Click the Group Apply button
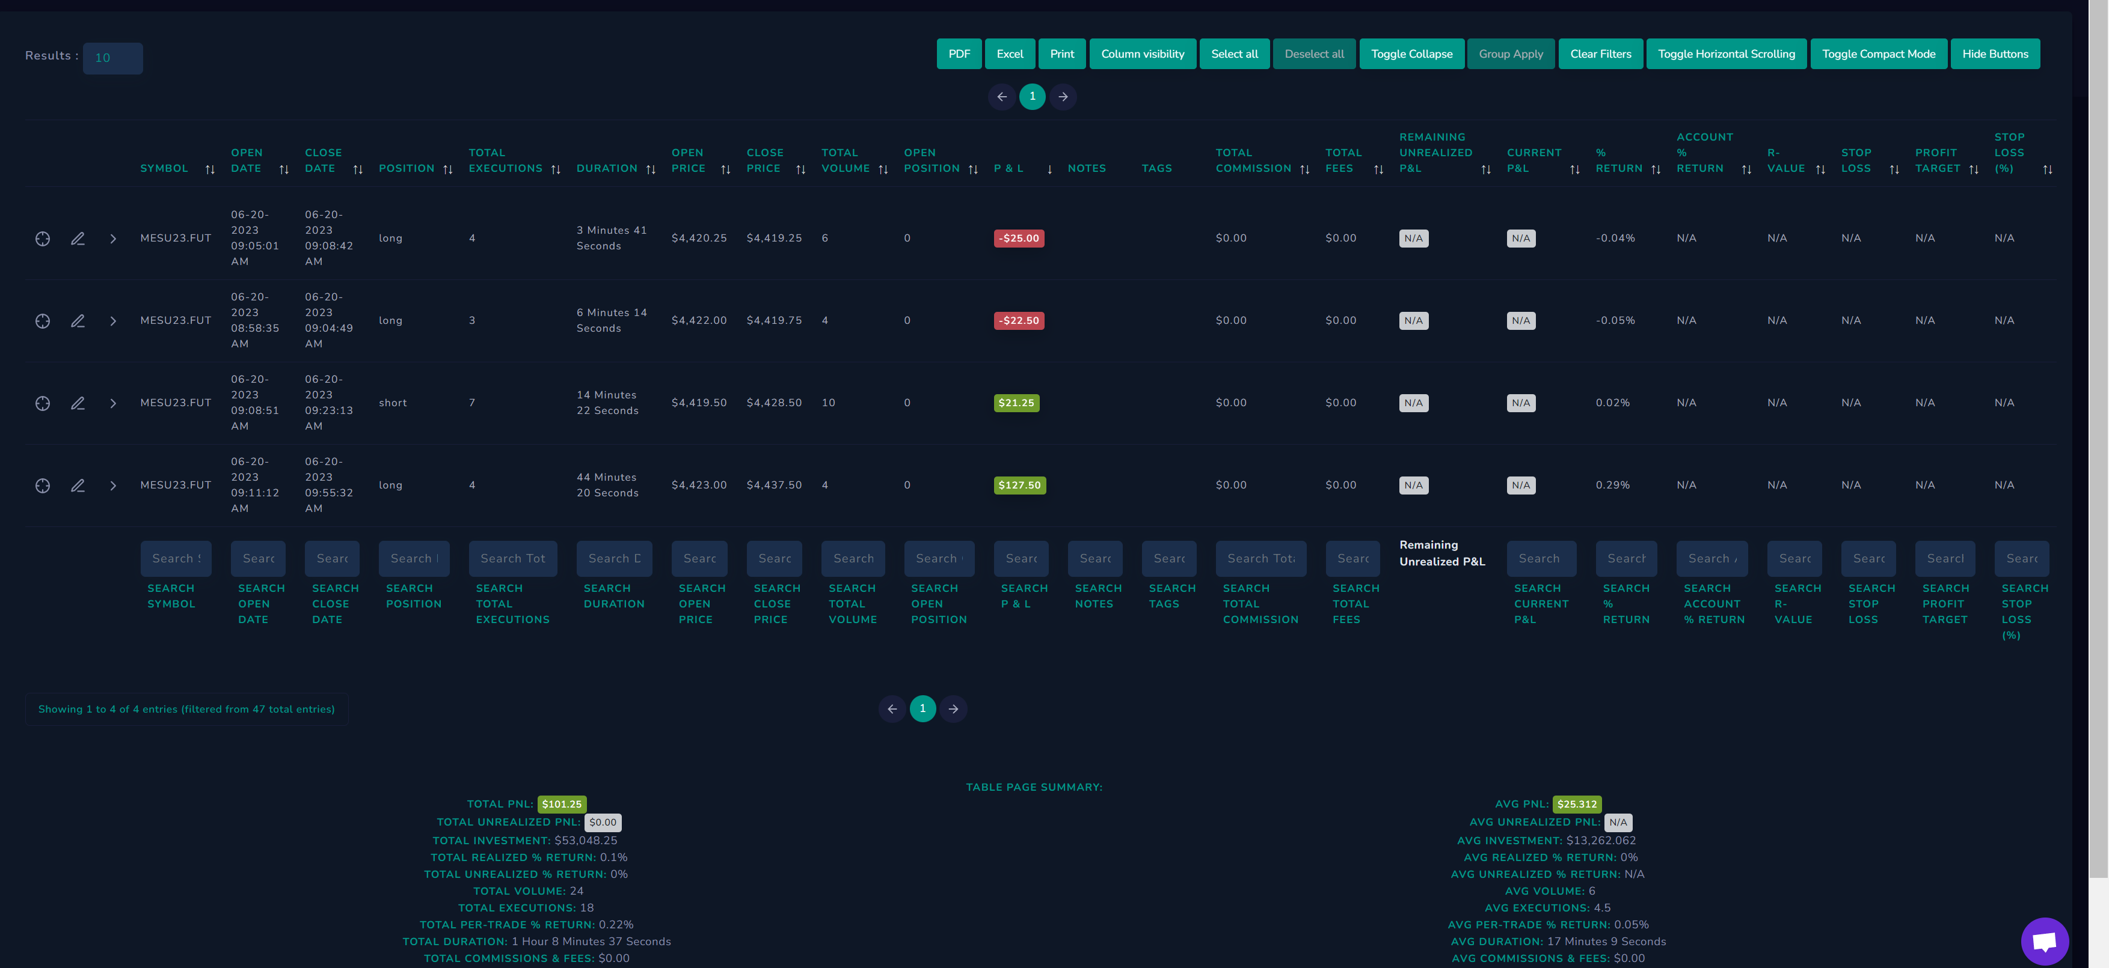The width and height of the screenshot is (2109, 968). coord(1511,54)
